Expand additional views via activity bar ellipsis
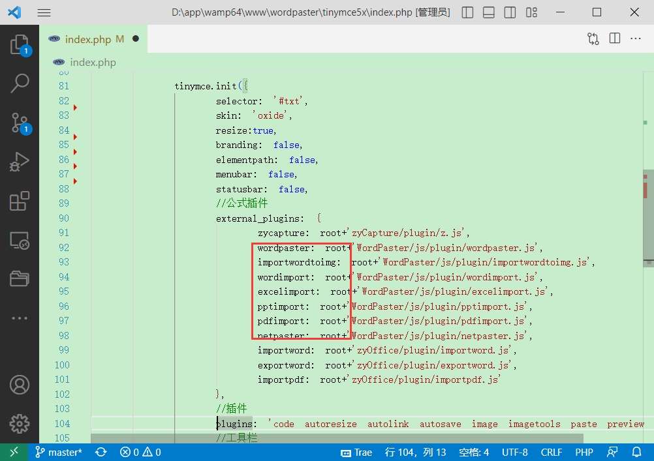 click(20, 319)
